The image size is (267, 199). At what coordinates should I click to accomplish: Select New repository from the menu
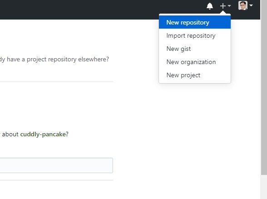[x=195, y=22]
